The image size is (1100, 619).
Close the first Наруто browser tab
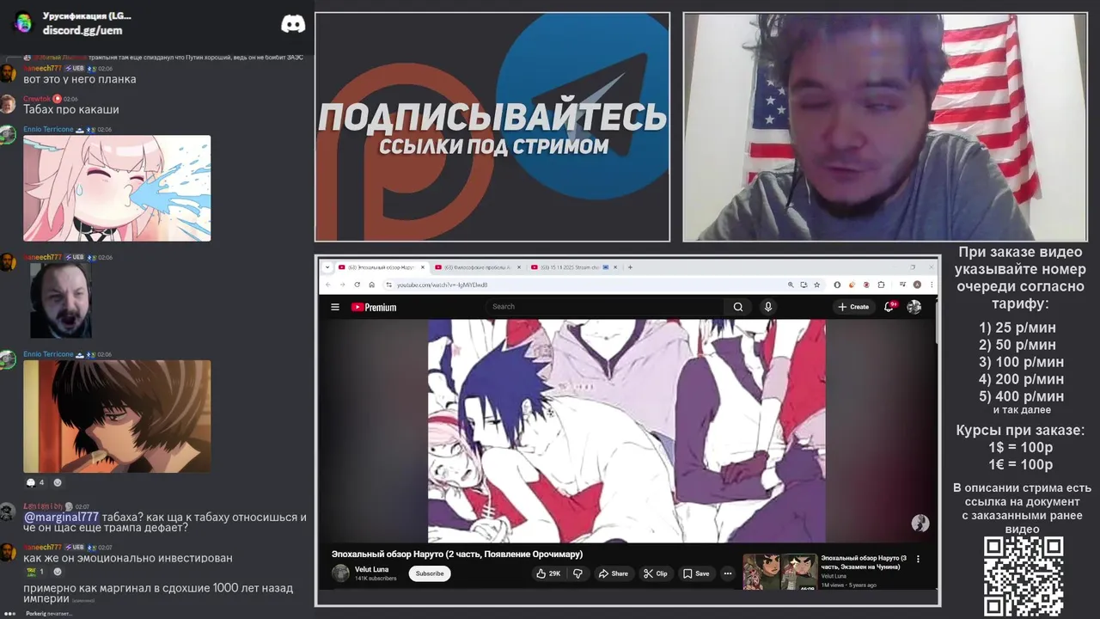(422, 267)
